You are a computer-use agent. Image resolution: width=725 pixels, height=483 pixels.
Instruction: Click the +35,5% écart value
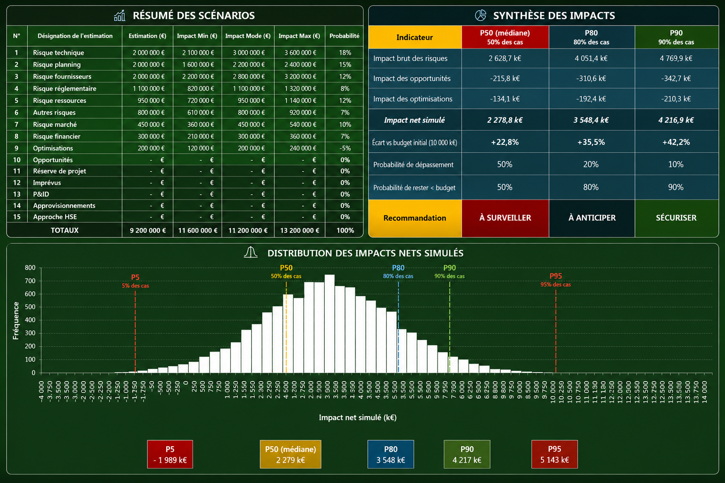[x=591, y=142]
